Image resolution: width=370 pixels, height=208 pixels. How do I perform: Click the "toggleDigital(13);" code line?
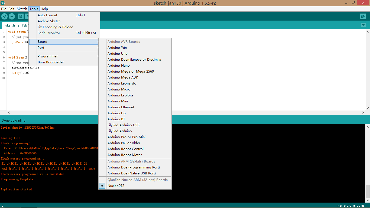coord(26,68)
